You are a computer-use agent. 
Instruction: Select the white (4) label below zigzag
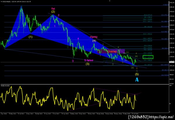click(94, 41)
